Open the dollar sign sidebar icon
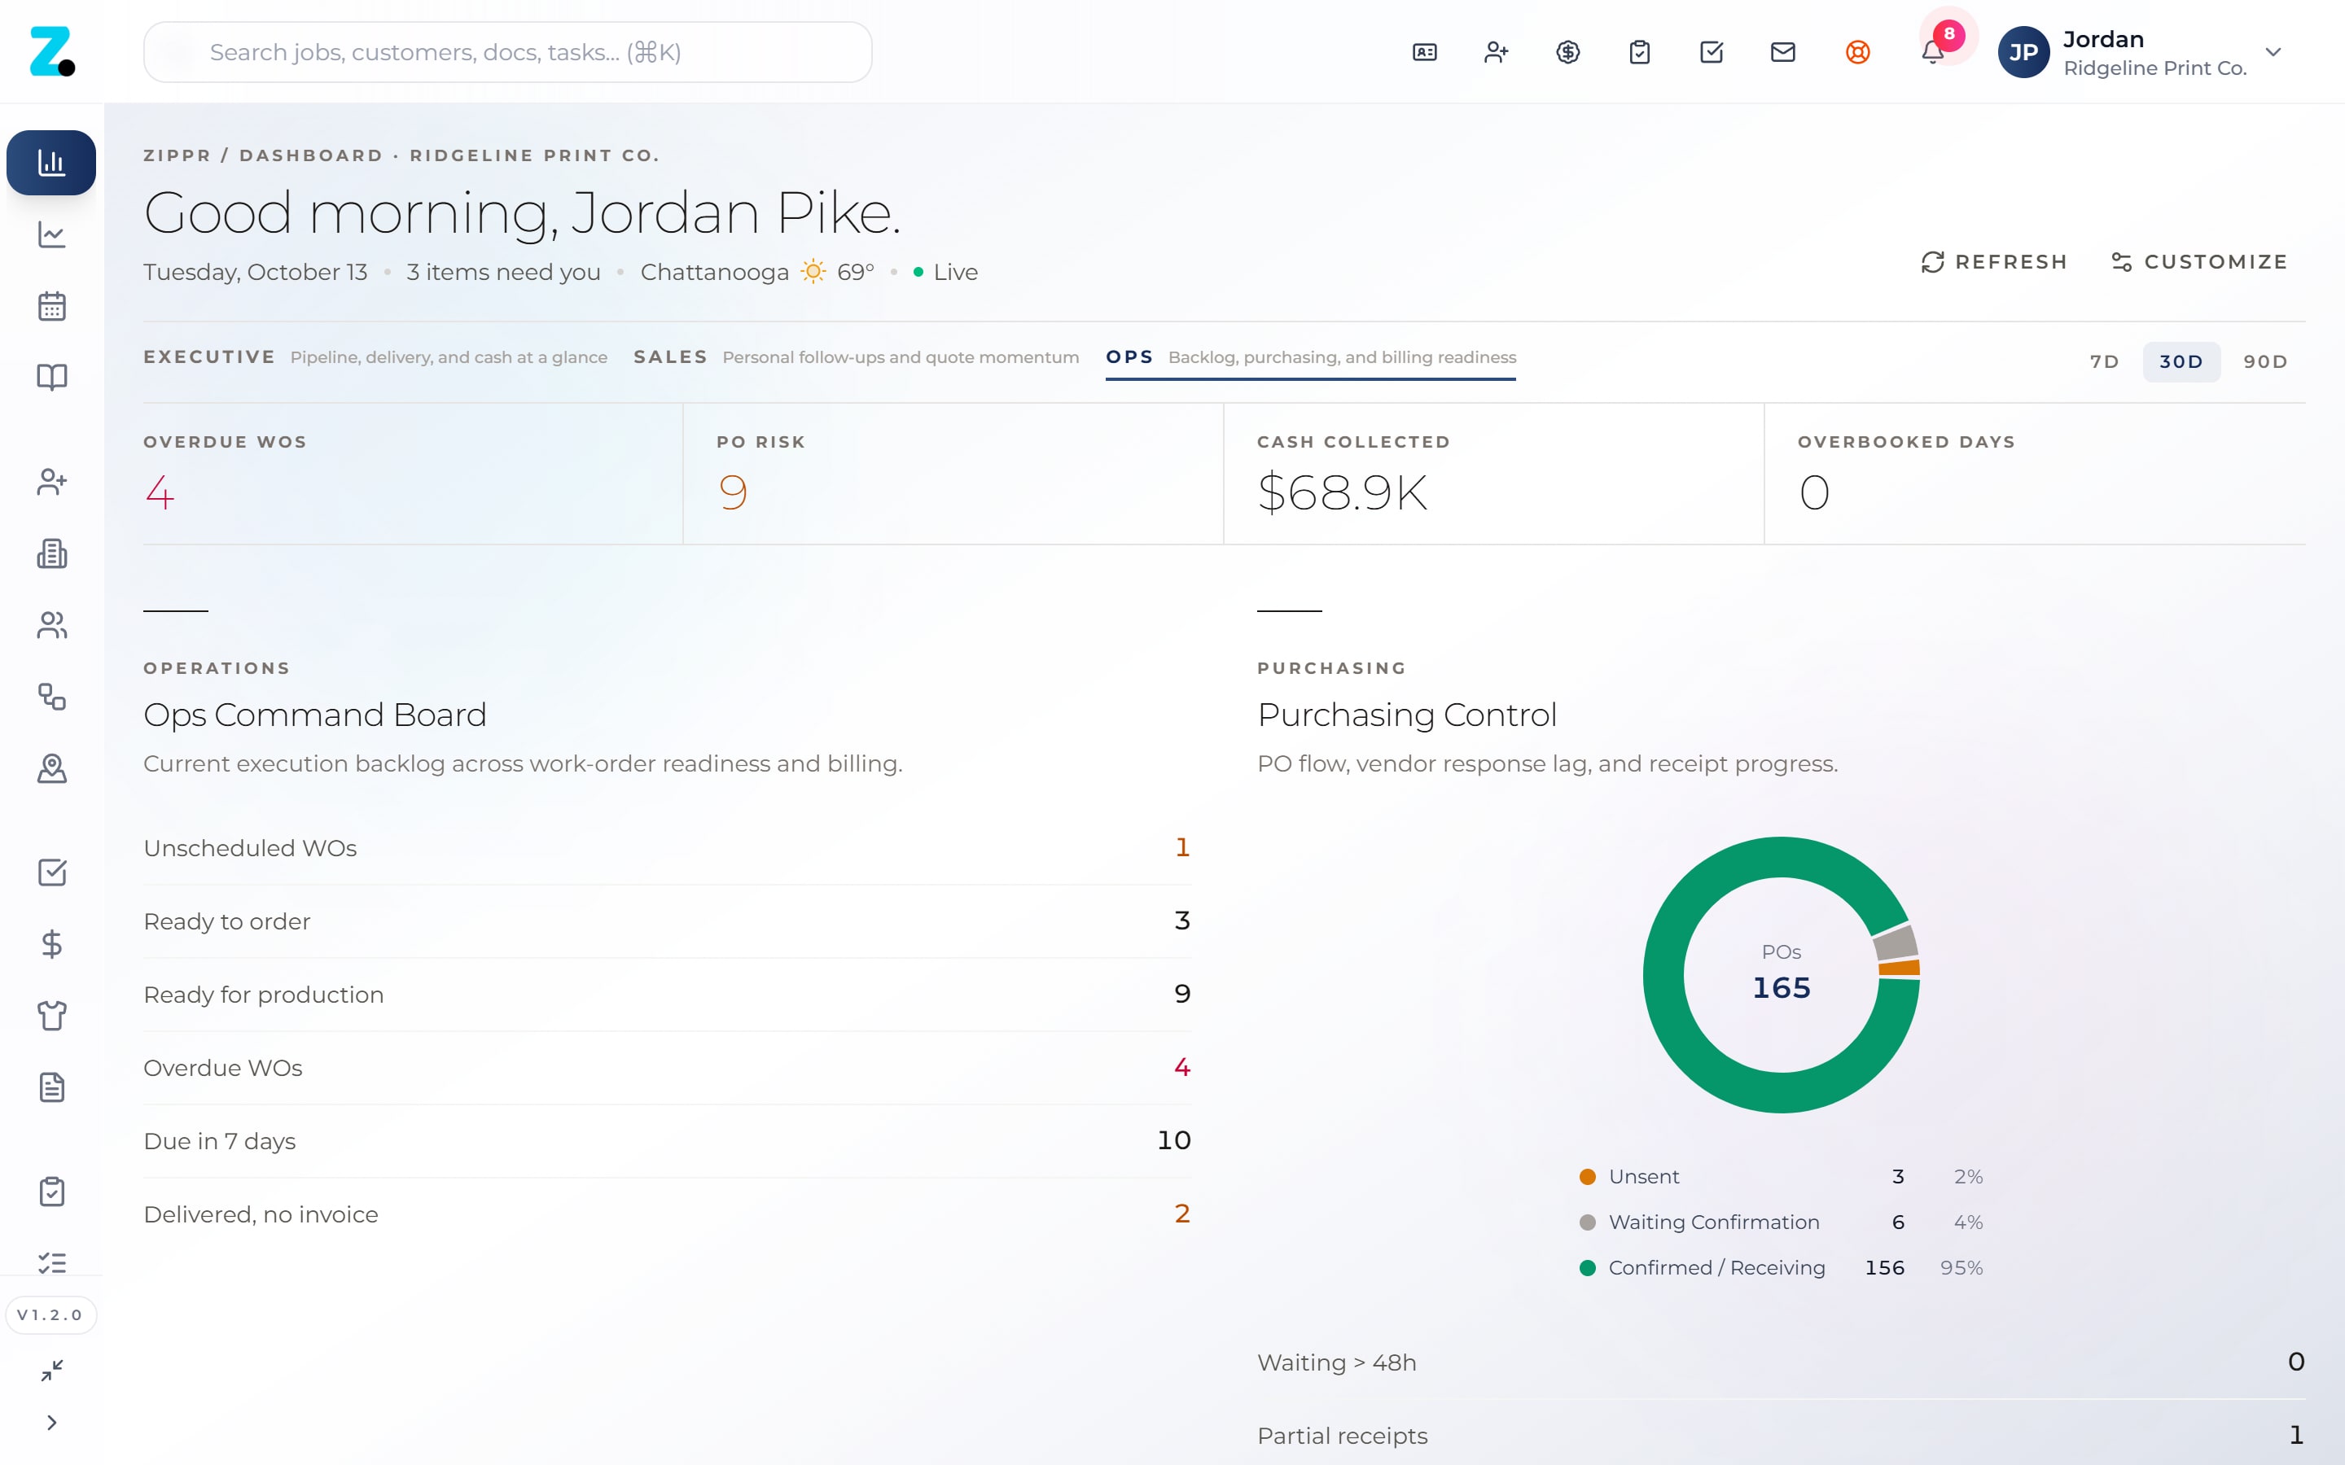This screenshot has height=1465, width=2345. click(x=51, y=944)
